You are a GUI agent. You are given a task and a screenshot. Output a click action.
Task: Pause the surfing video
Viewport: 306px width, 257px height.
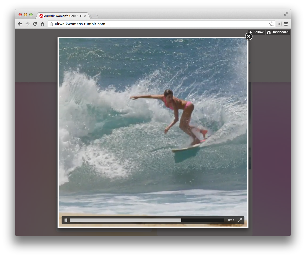pyautogui.click(x=66, y=220)
